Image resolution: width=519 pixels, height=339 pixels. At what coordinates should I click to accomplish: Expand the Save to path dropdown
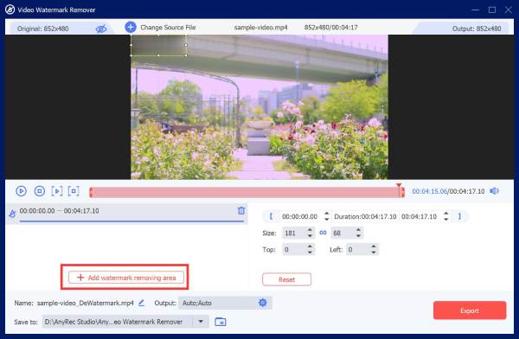coord(201,322)
